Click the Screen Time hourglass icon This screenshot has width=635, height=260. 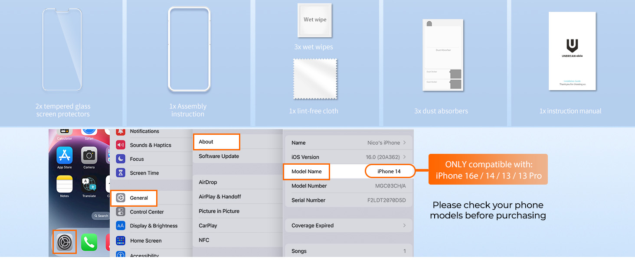121,173
